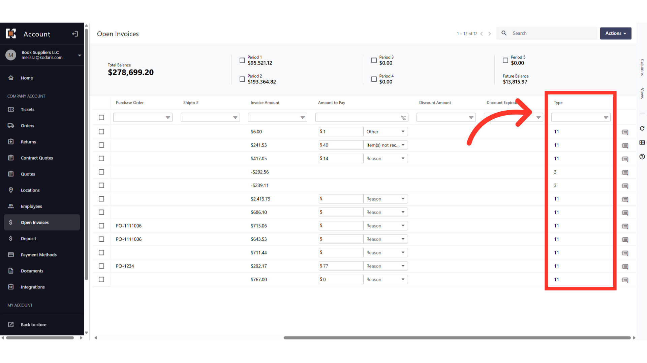Viewport: 647px width, 363px height.
Task: Click the refresh icon in the right side panel
Action: tap(642, 128)
